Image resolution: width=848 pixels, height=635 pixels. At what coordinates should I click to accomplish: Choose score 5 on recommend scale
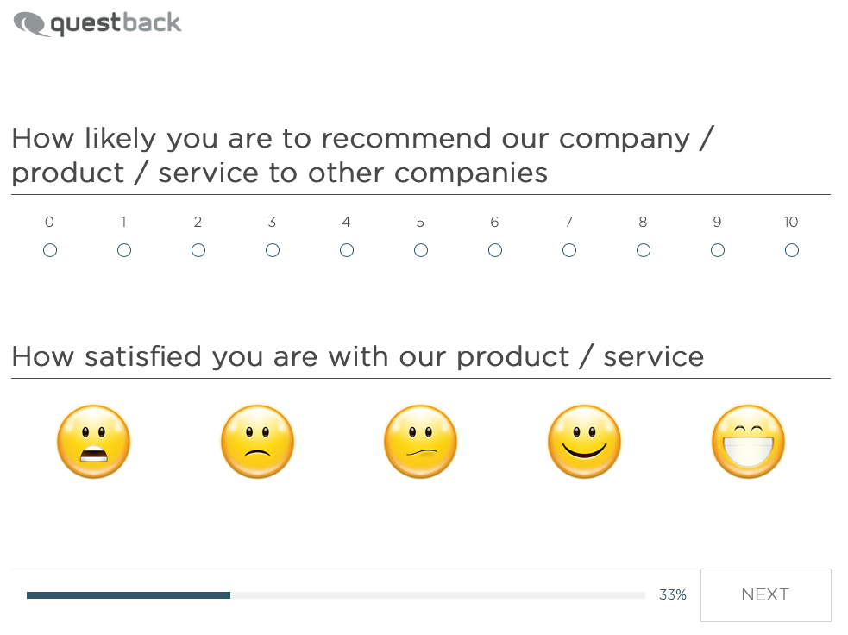pos(421,250)
